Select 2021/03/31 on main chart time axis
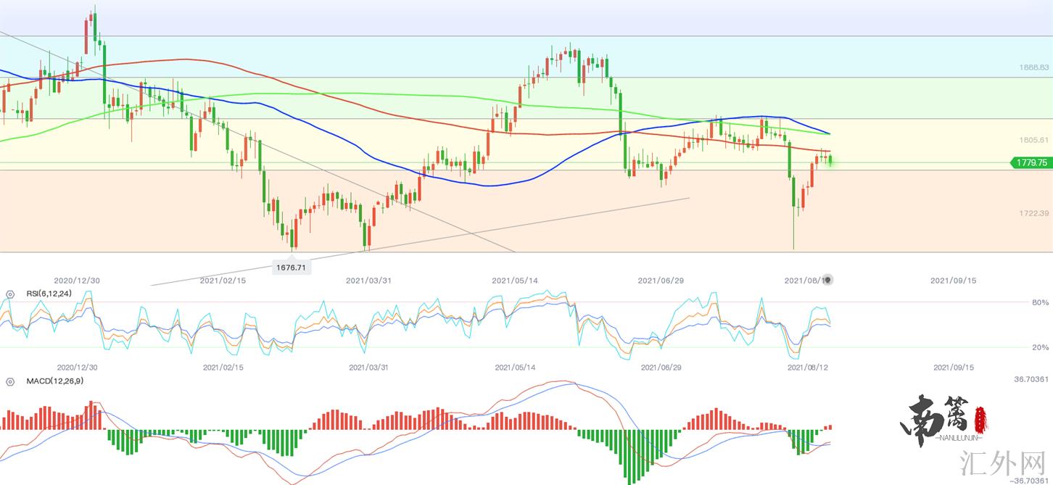Viewport: 1053px width, 485px height. pyautogui.click(x=368, y=280)
